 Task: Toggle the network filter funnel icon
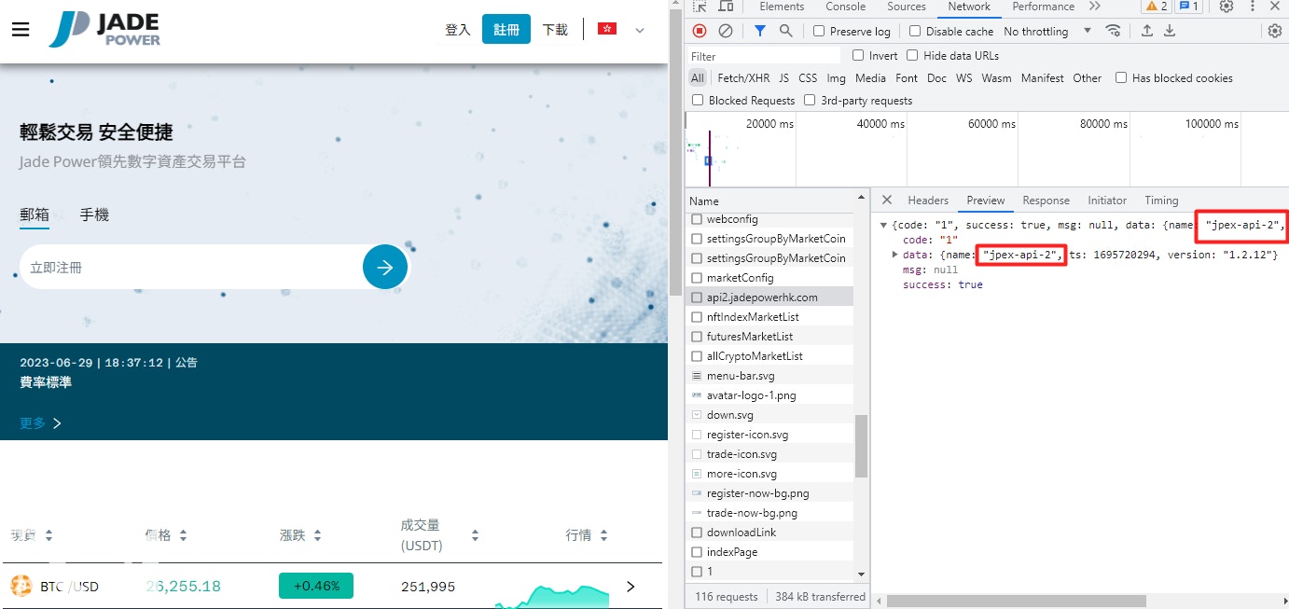click(x=760, y=31)
